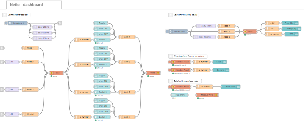Select the Show Load and Current comment node
This screenshot has height=124, width=304.
(188, 56)
